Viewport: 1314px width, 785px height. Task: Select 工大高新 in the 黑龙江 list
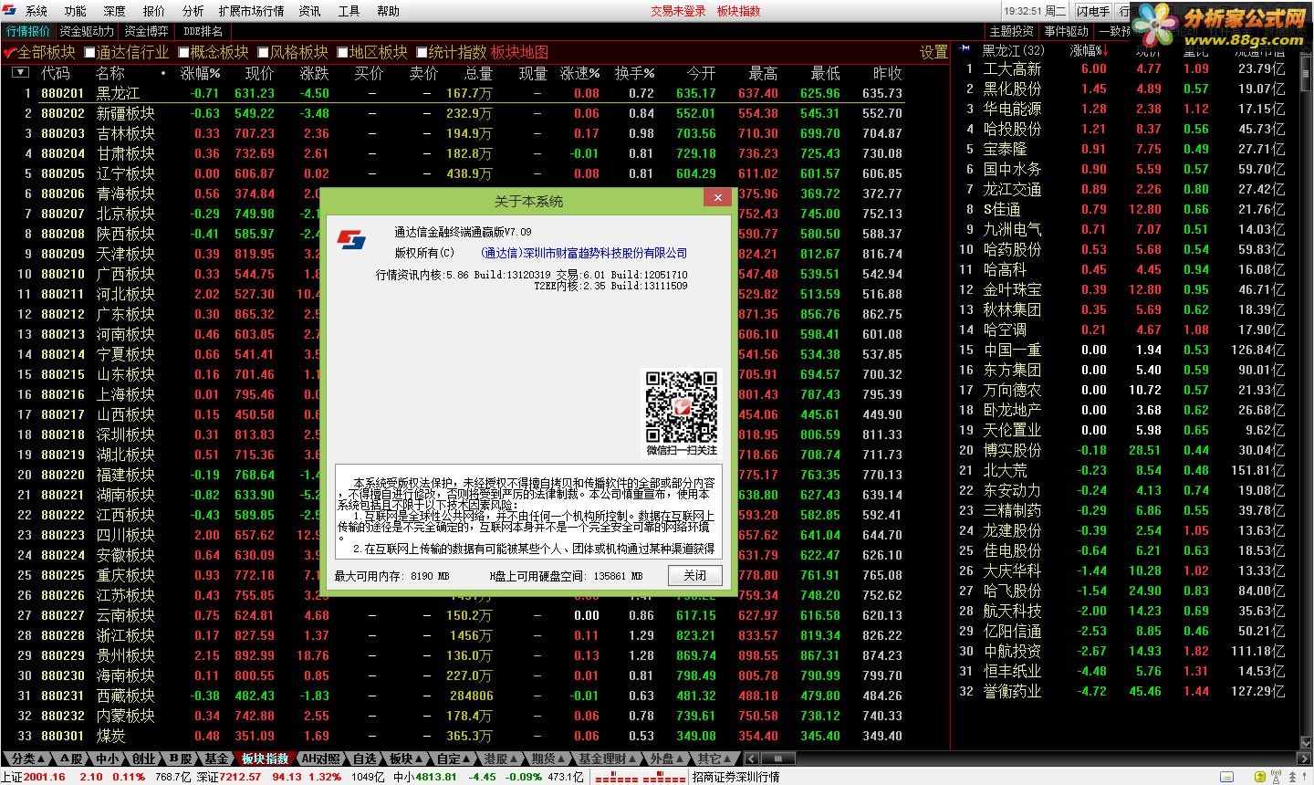pyautogui.click(x=1012, y=68)
